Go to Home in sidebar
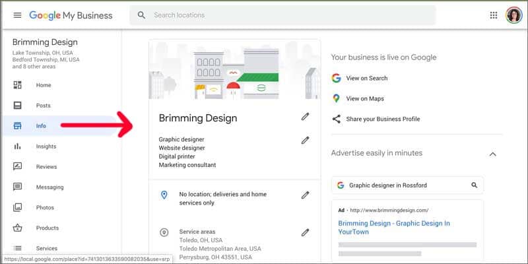This screenshot has width=528, height=264. 44,85
